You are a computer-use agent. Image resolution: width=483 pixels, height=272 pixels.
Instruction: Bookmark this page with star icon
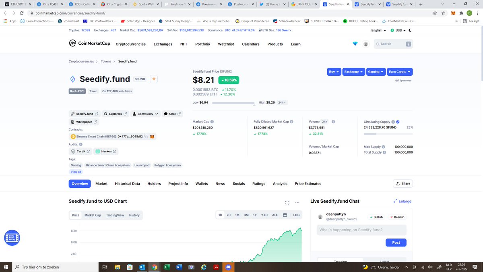[x=443, y=13]
